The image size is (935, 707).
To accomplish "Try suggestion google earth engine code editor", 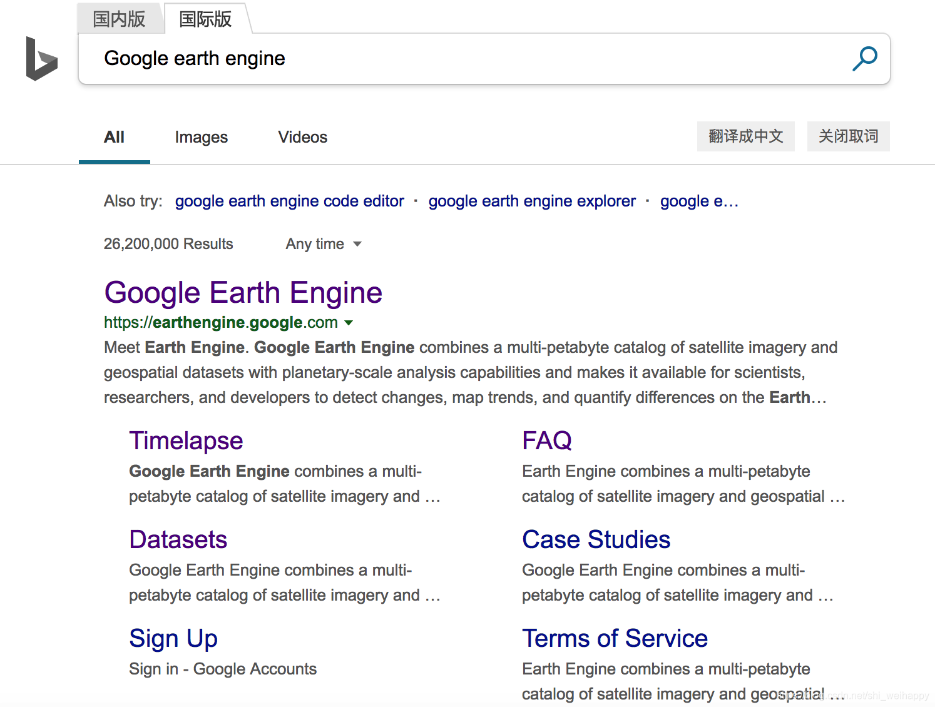I will click(289, 201).
